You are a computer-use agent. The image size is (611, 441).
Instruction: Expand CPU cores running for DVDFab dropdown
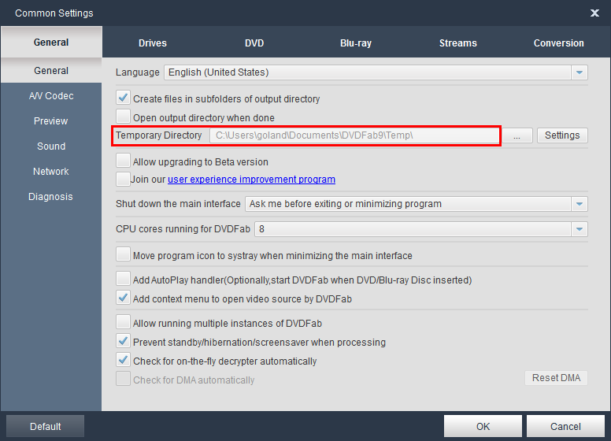click(x=580, y=229)
